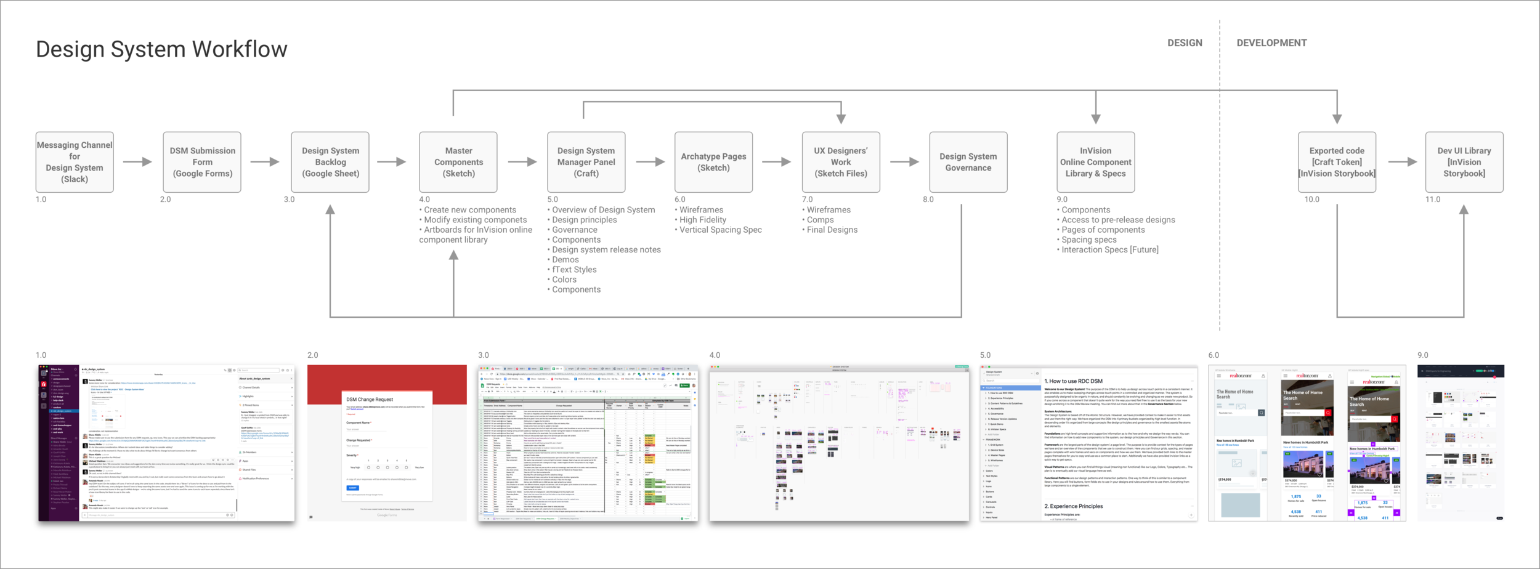This screenshot has width=1540, height=569.
Task: Click the 'DEVELOPMENT' section label
Action: tap(1271, 43)
